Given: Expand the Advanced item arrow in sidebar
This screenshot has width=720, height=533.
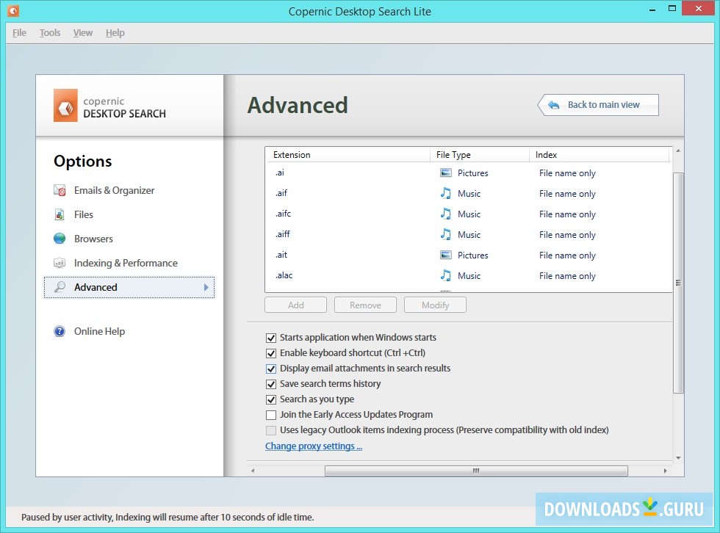Looking at the screenshot, I should pos(206,287).
